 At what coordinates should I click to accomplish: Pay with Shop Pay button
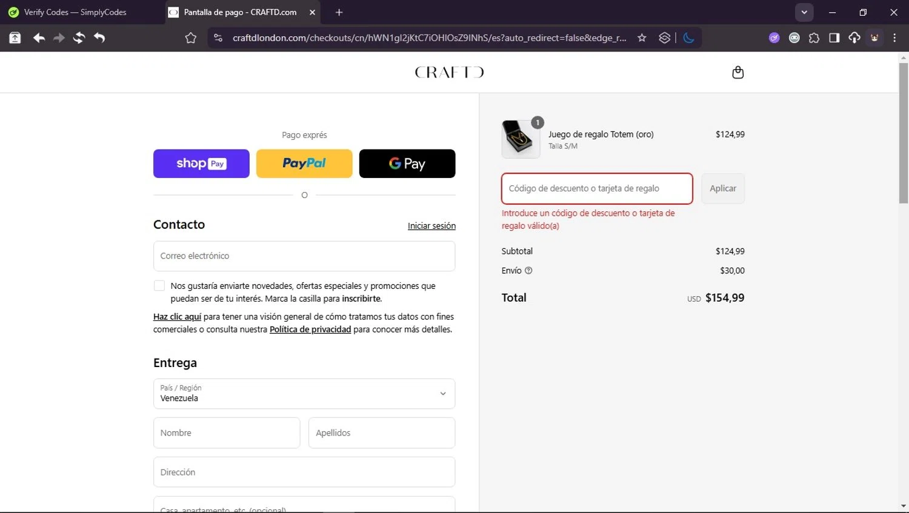[x=201, y=164]
